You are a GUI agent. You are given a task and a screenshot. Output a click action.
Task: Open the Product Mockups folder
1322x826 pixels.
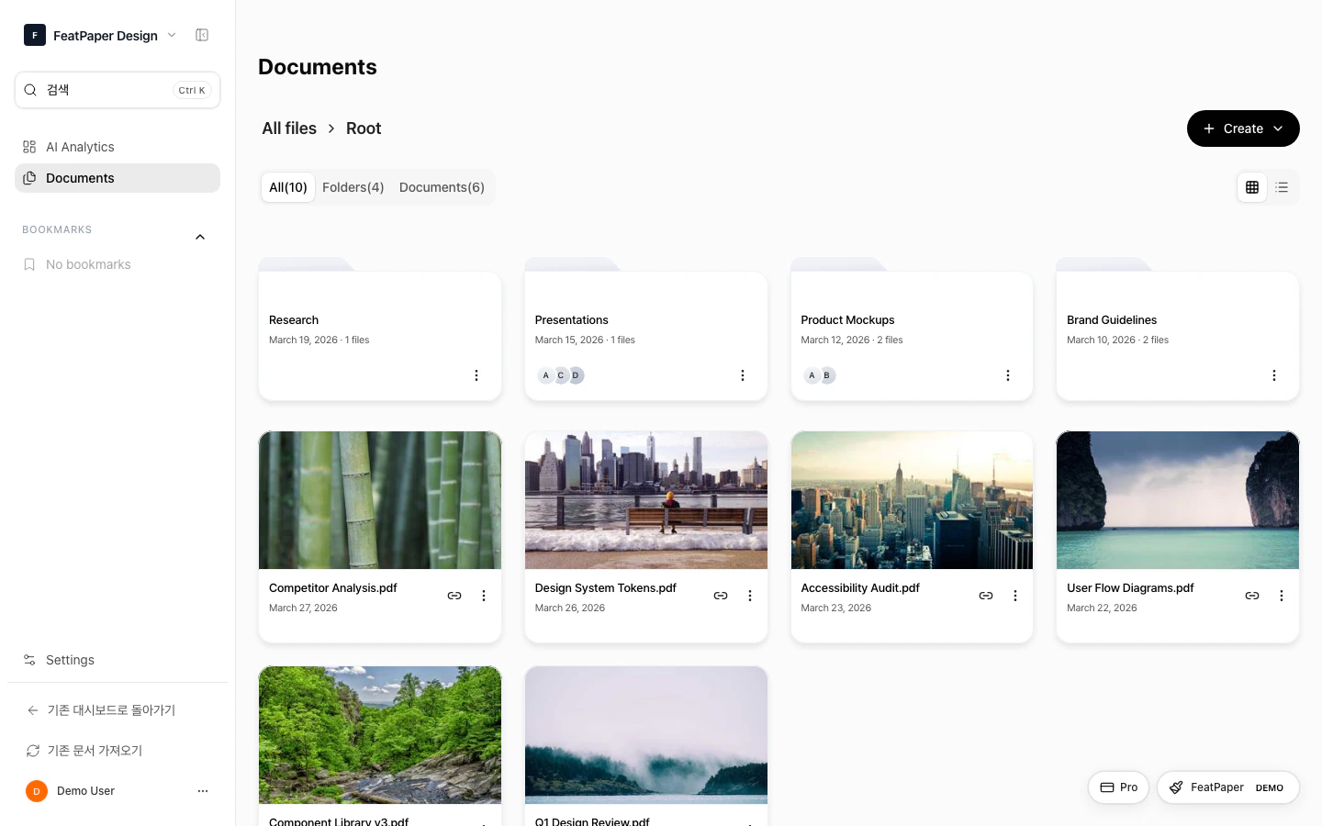(x=912, y=329)
